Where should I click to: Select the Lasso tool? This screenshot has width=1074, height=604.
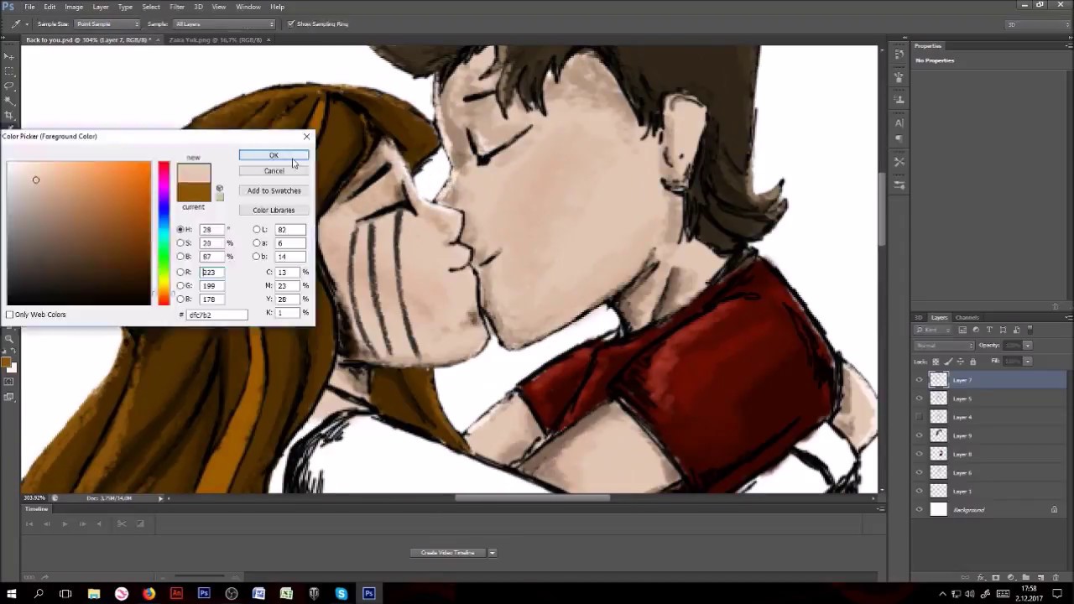9,86
